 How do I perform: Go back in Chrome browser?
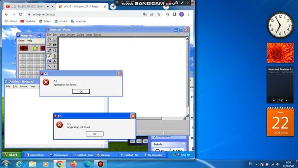[x=7, y=14]
